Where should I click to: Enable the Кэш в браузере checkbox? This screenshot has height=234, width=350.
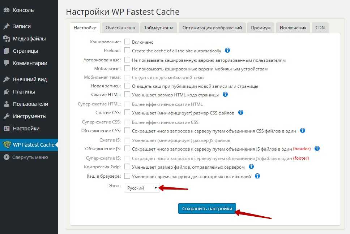(127, 176)
